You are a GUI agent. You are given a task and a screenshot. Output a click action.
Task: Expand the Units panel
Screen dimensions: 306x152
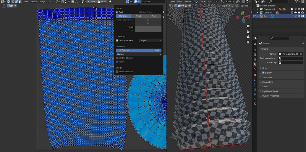[281, 68]
